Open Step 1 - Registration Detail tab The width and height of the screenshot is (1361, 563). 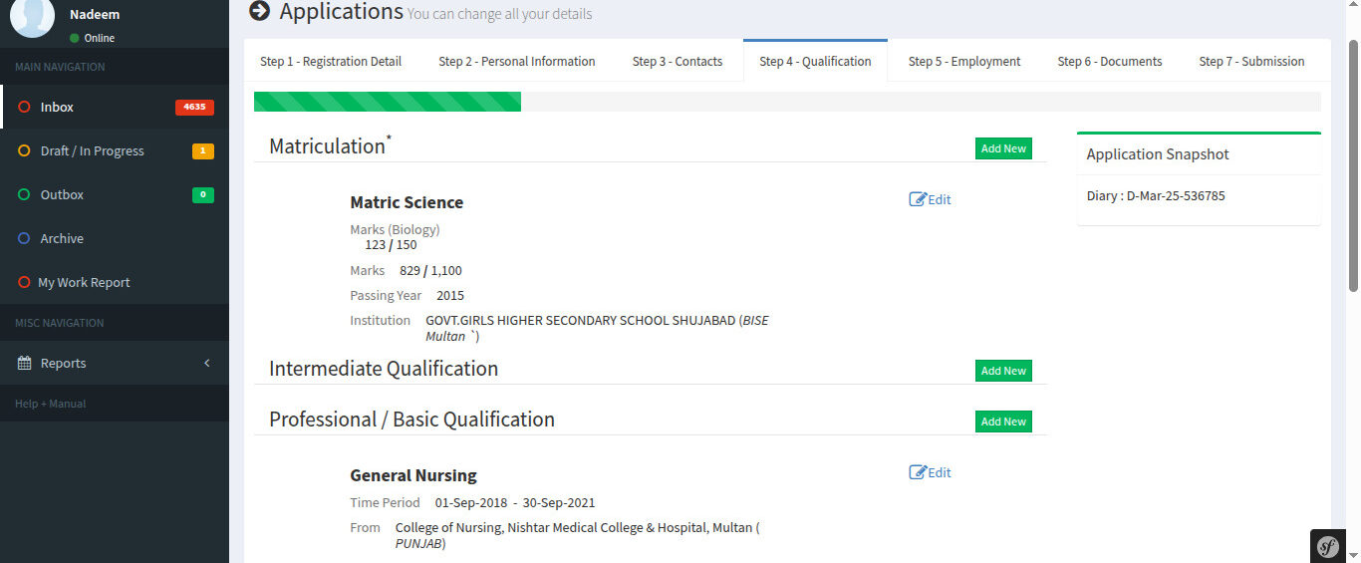coord(331,61)
